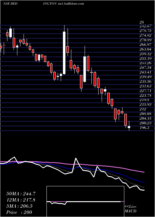Screen dimensions: 155x217
Task: Click the 'NSE RED' ticker label
Action: [x=10, y=4]
